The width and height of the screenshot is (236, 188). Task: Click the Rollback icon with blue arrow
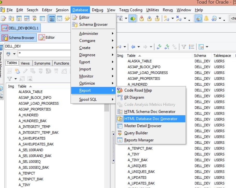coord(149,18)
